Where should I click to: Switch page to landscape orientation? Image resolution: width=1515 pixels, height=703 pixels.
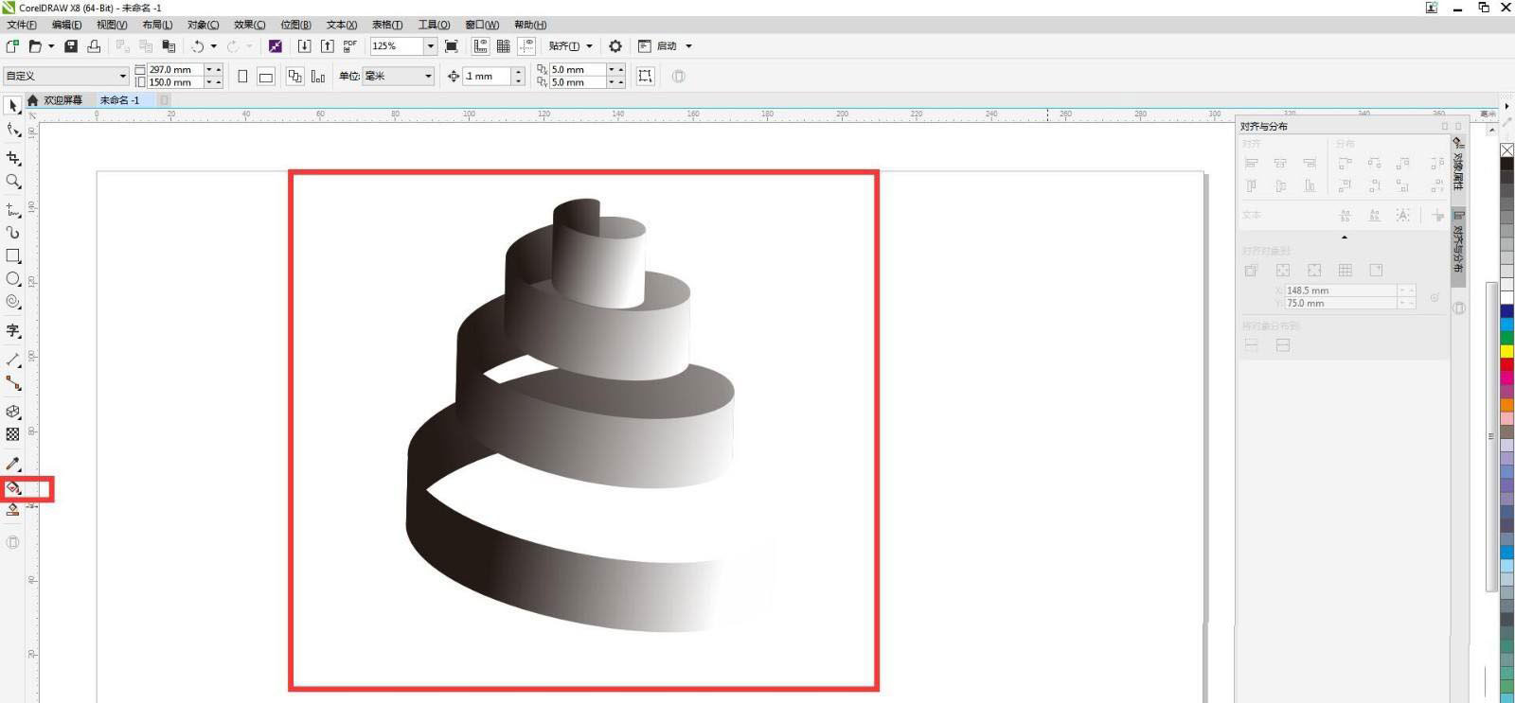tap(266, 77)
